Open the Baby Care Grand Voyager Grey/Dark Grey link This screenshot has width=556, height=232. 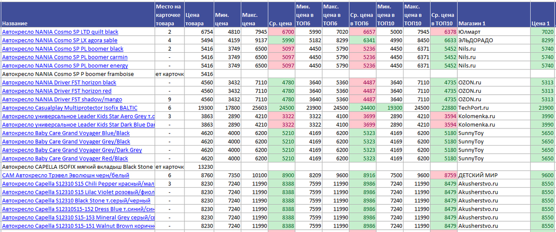click(72, 150)
